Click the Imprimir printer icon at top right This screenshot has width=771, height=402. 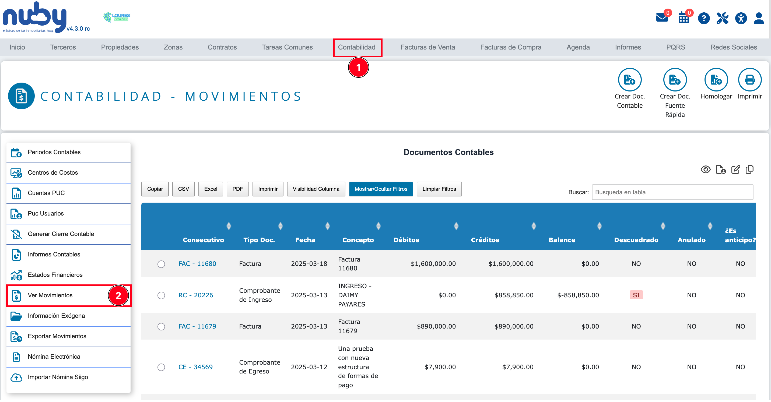(749, 80)
